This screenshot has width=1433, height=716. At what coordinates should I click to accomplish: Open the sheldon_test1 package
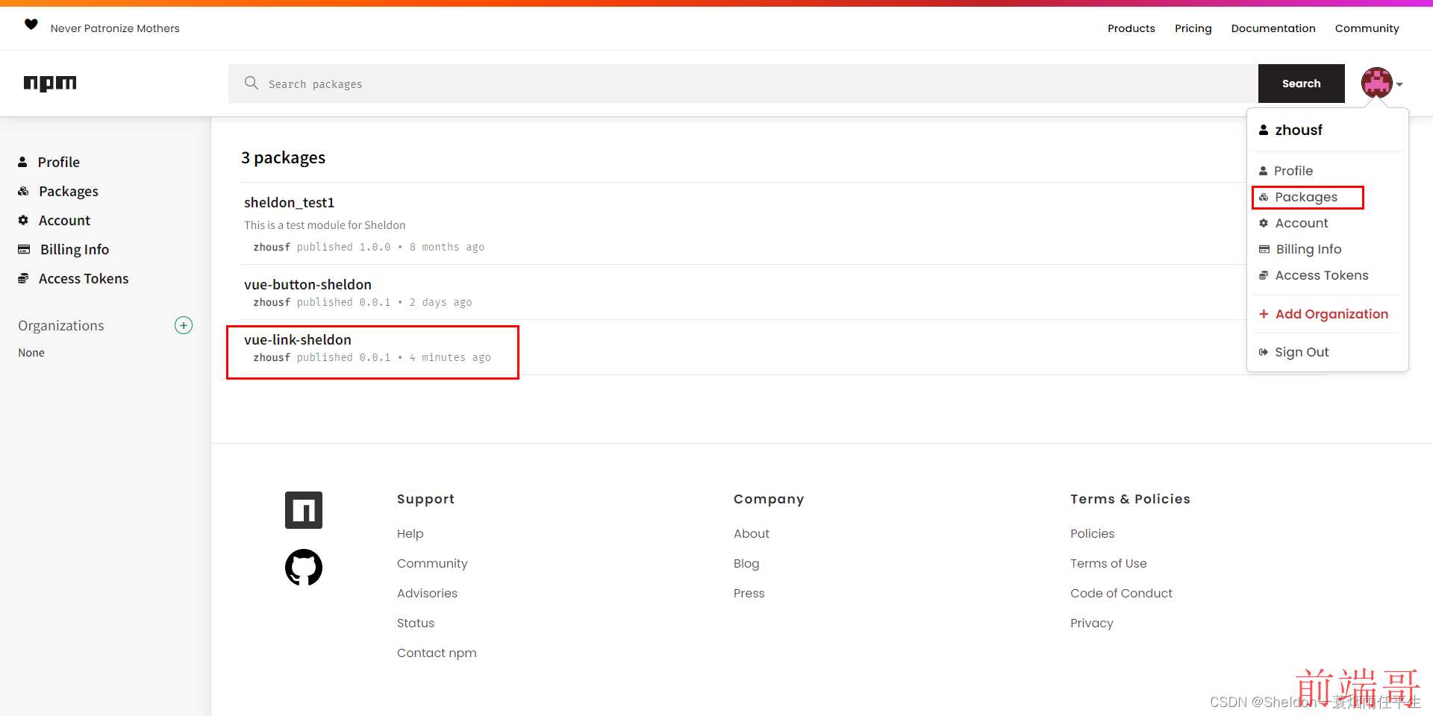pyautogui.click(x=290, y=202)
